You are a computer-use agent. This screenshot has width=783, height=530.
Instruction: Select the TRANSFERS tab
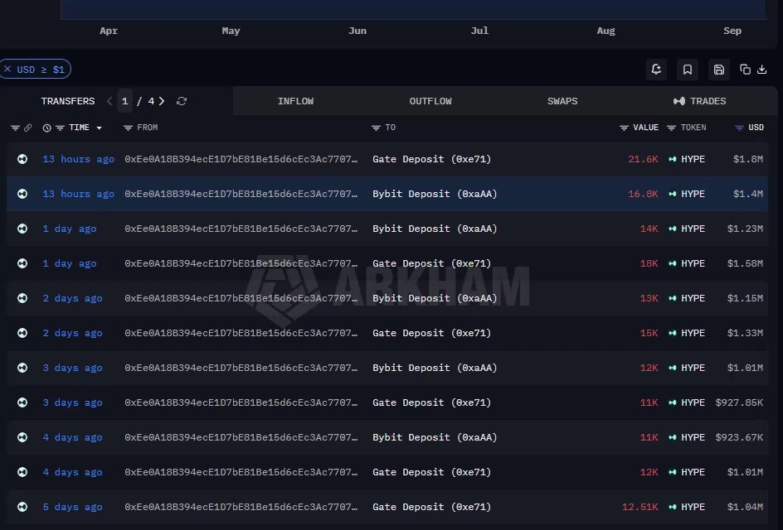pyautogui.click(x=68, y=101)
